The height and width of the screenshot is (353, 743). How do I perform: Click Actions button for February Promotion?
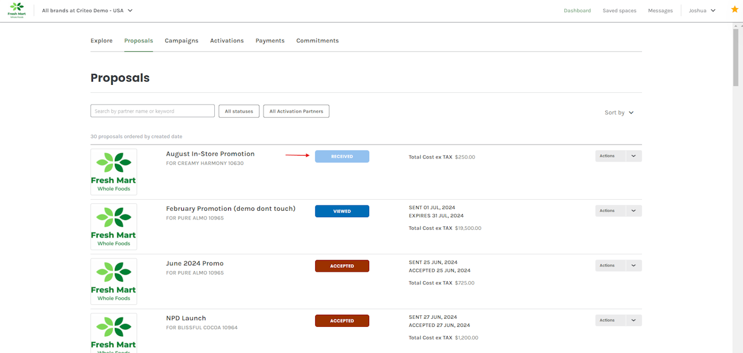tap(610, 211)
